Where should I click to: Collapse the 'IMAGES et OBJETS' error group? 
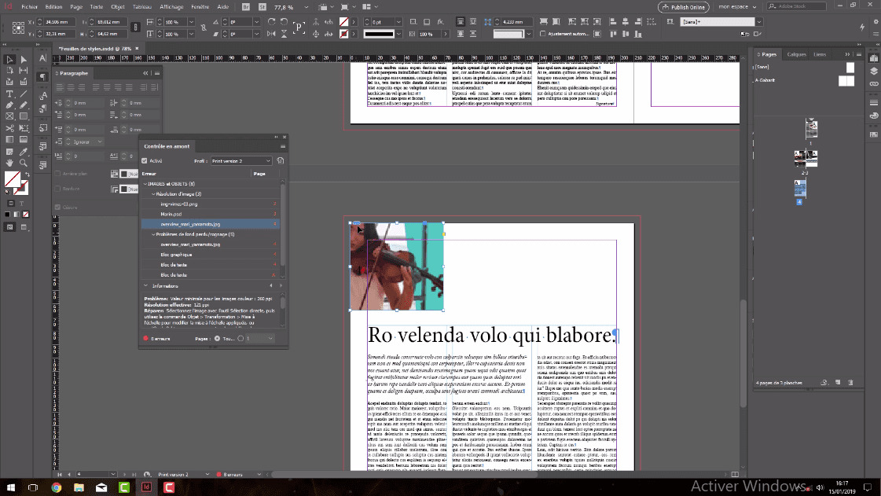tap(146, 183)
